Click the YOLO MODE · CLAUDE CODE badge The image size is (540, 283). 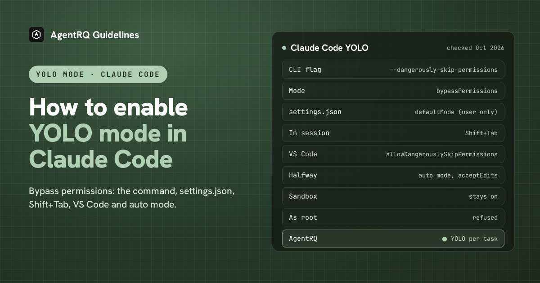(98, 74)
